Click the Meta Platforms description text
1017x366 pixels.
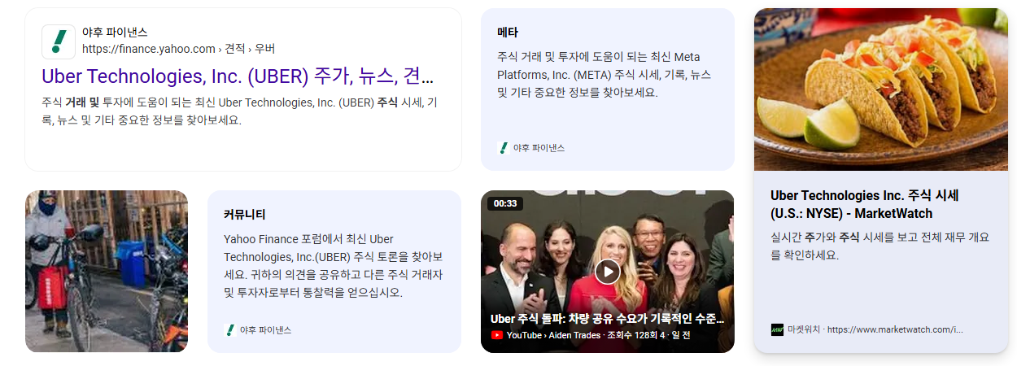point(604,75)
